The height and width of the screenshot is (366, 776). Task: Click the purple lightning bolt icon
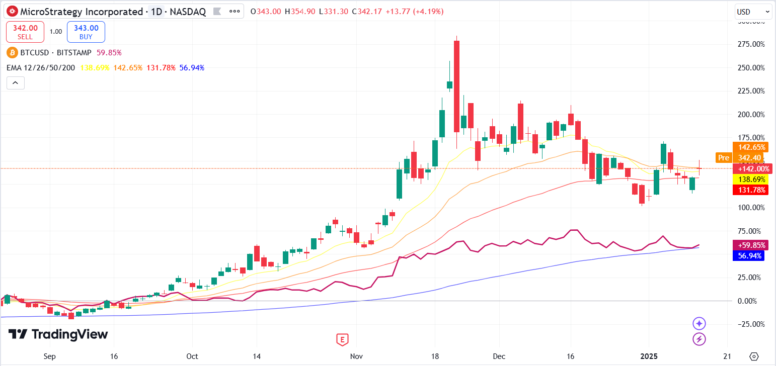(699, 339)
